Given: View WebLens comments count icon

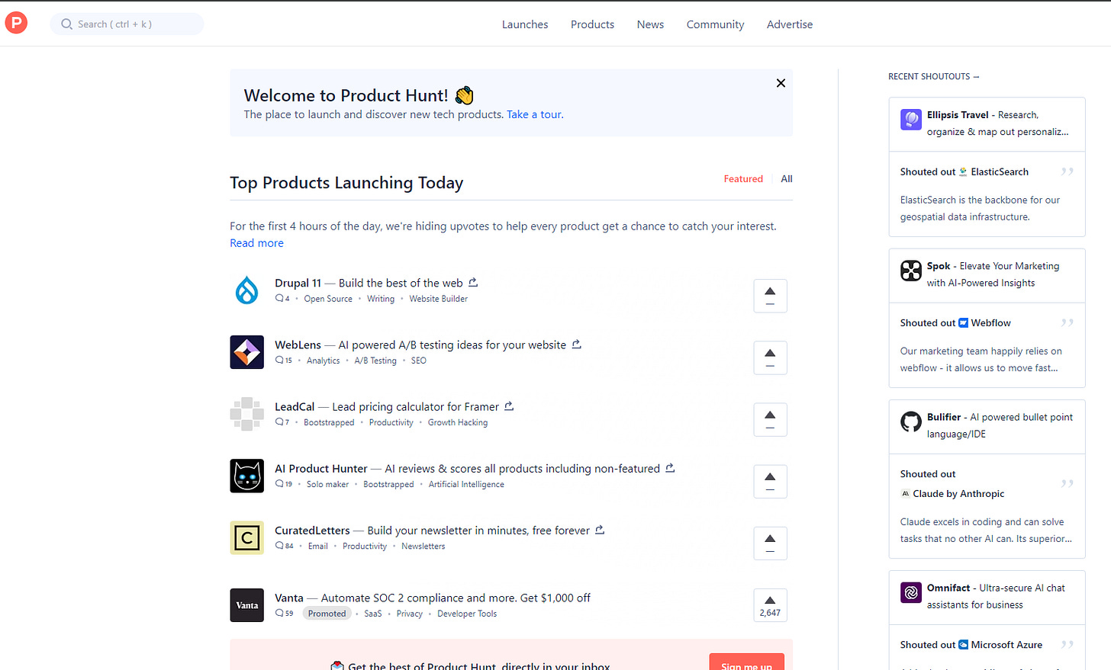Looking at the screenshot, I should (x=279, y=360).
